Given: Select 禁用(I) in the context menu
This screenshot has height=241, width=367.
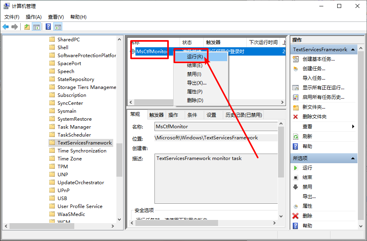Looking at the screenshot, I should tap(194, 74).
